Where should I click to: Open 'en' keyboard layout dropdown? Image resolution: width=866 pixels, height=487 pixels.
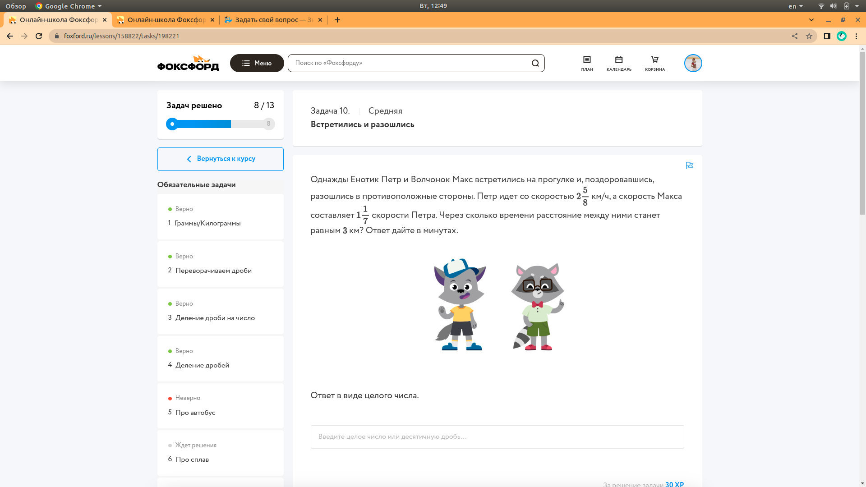tap(796, 6)
